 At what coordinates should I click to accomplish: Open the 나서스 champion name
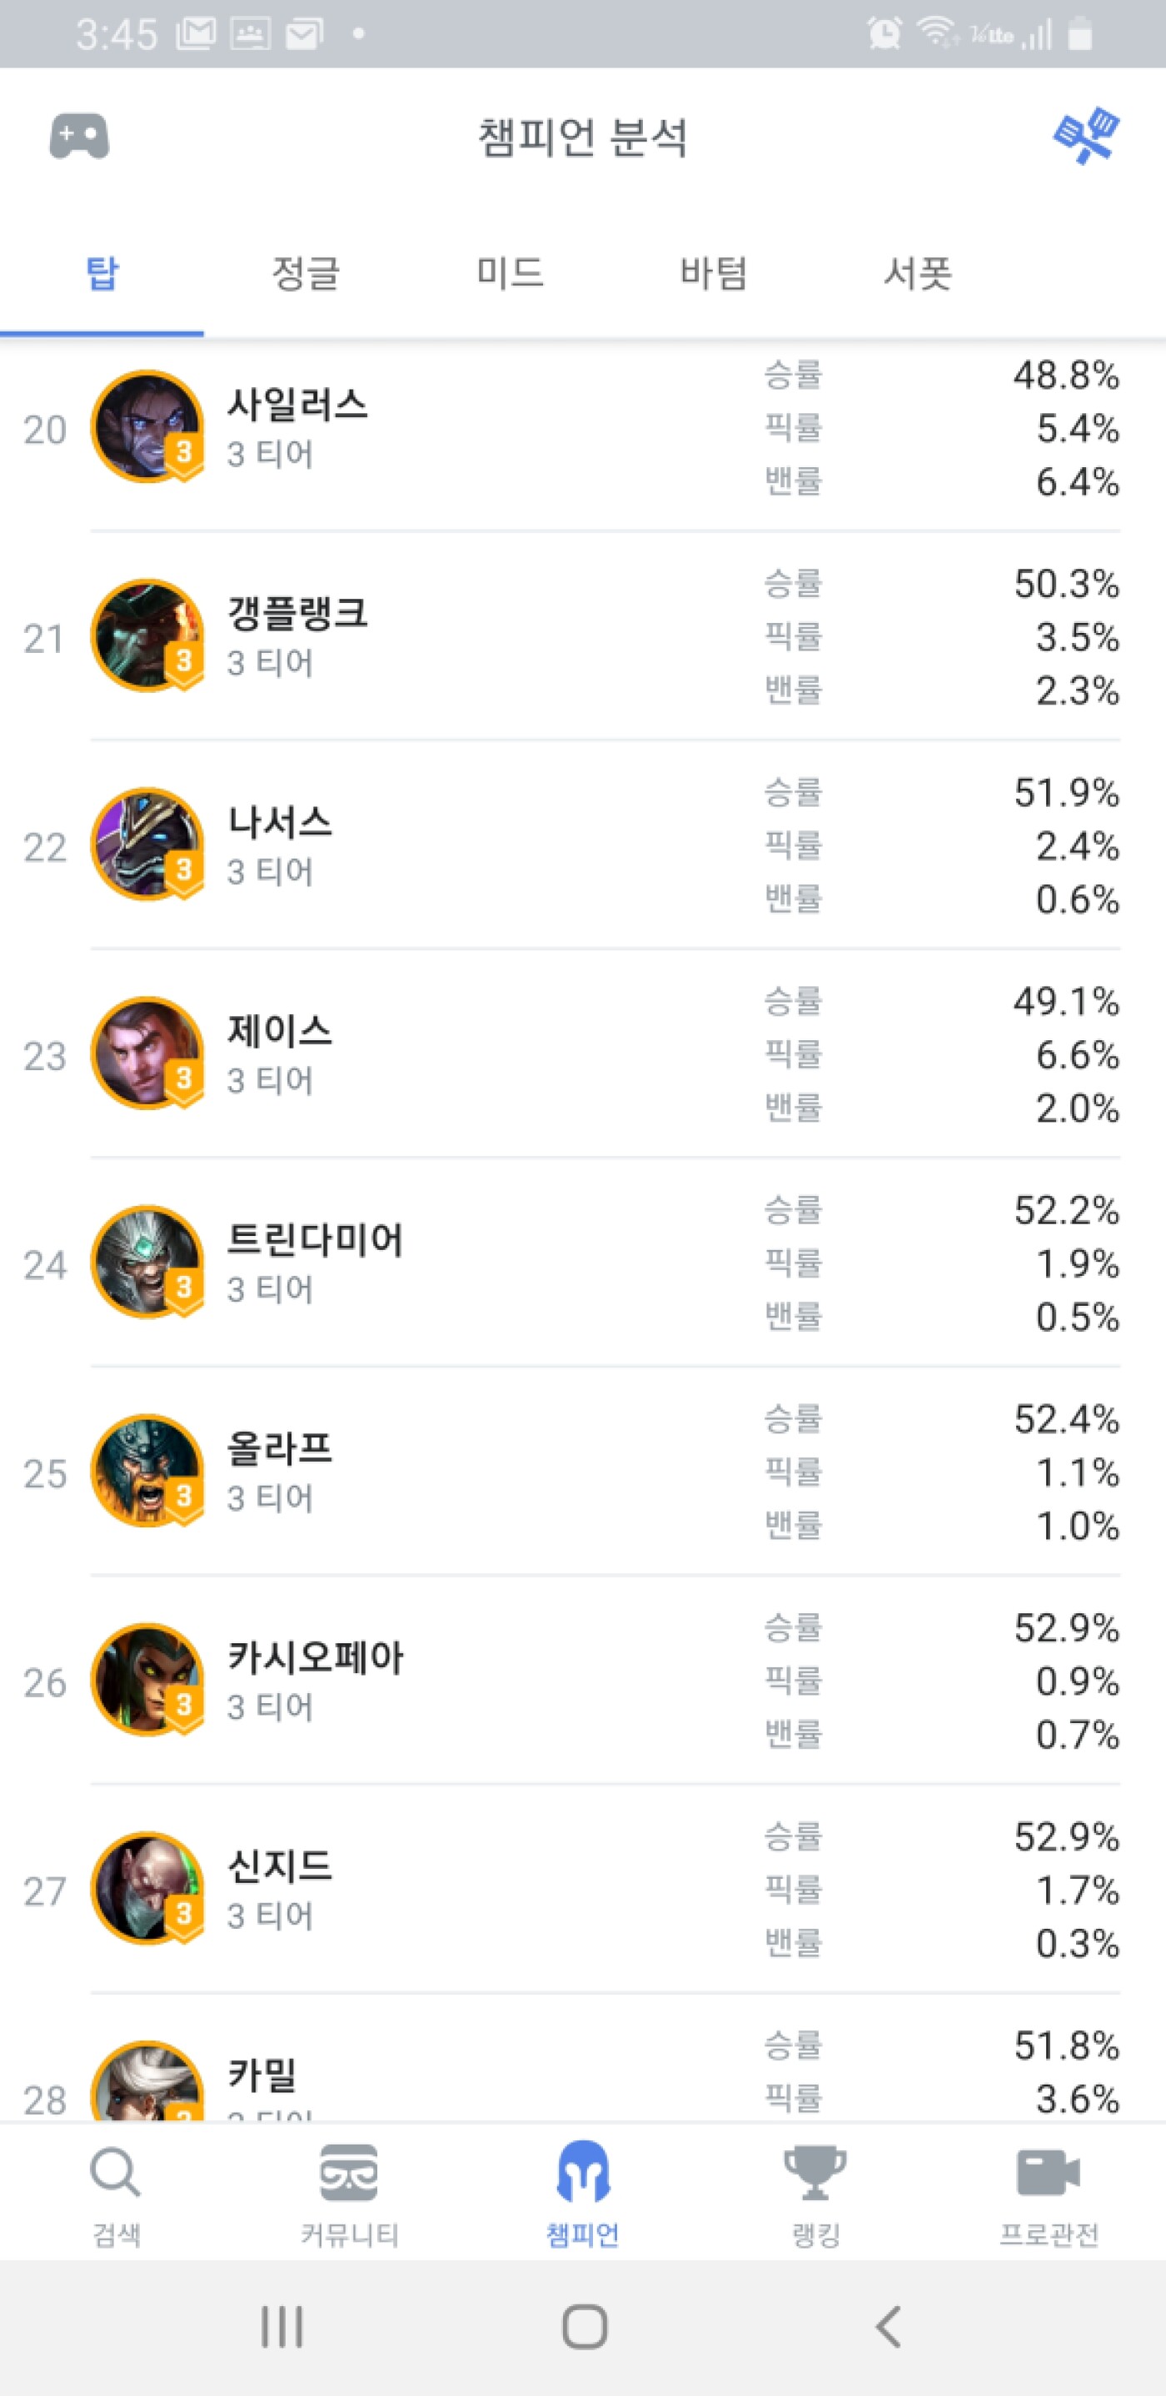pos(280,822)
